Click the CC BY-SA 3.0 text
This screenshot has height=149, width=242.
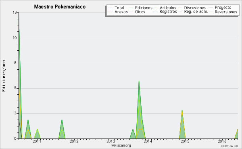point(229,146)
